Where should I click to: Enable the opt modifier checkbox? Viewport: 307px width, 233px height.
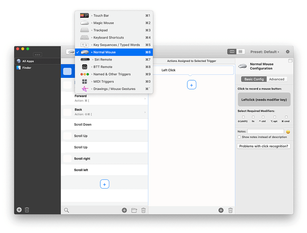tap(275, 117)
